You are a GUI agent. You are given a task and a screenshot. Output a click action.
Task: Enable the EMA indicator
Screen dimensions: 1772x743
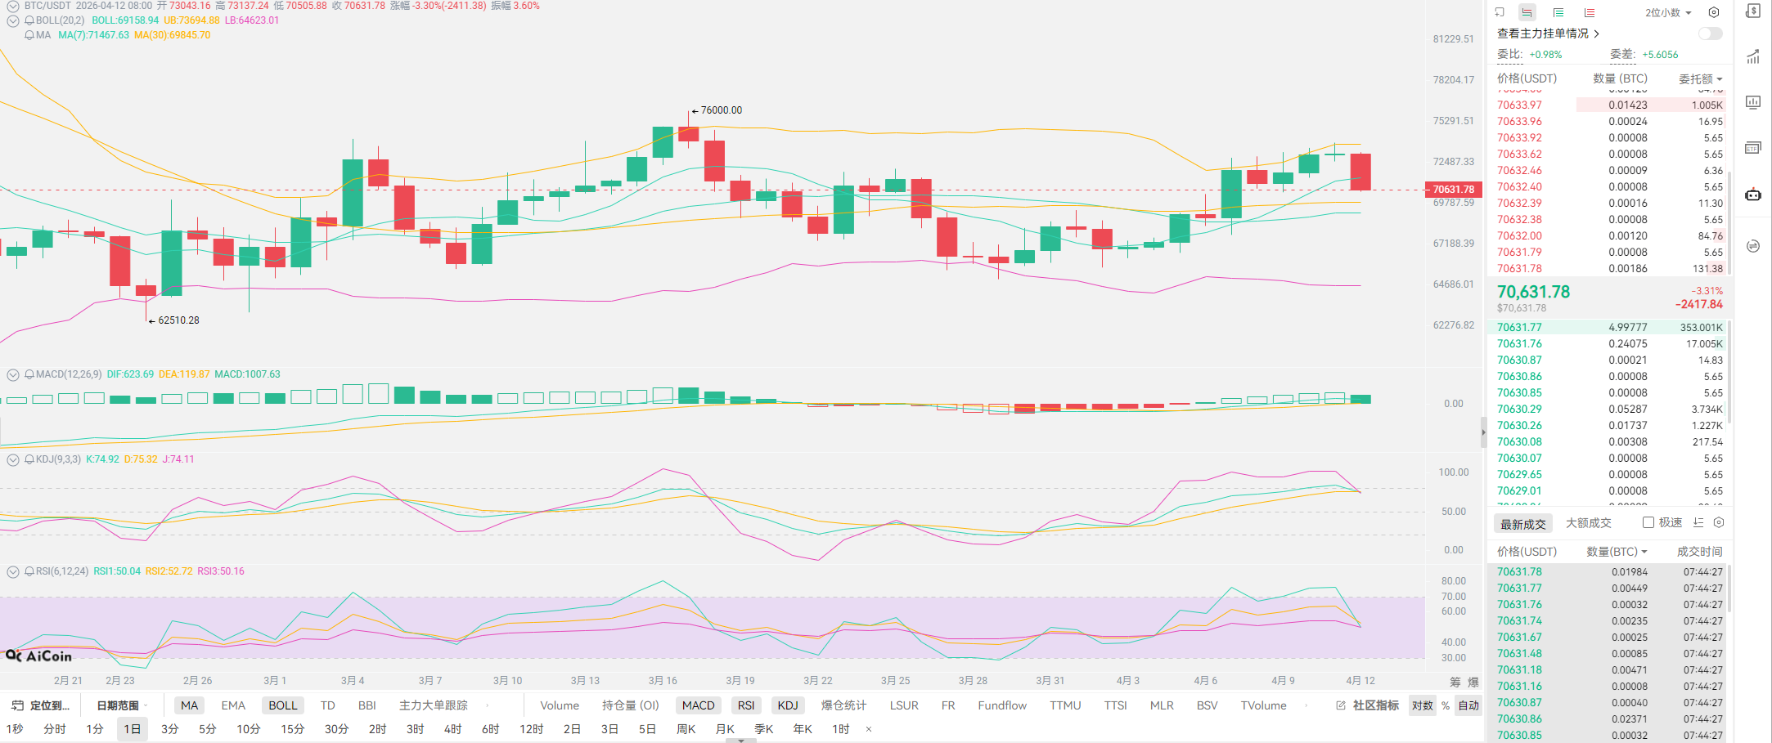[233, 705]
